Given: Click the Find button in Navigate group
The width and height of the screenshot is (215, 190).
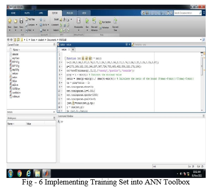Looking at the screenshot, I should point(43,30).
